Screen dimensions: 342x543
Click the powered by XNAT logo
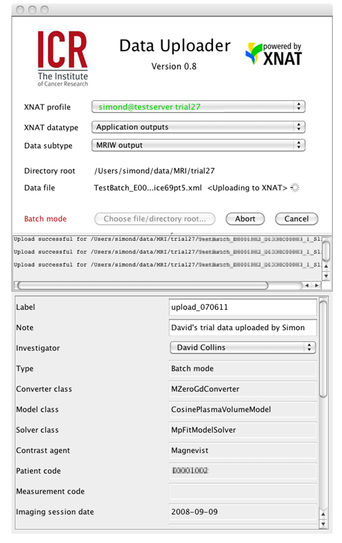point(274,54)
